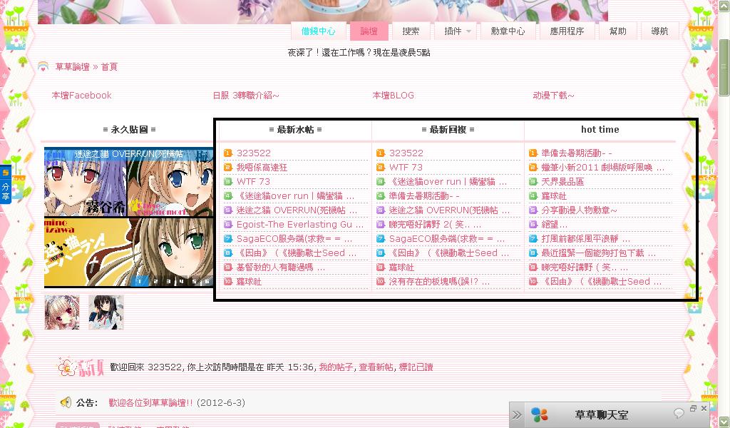Screen dimensions: 730x428
Task: Open 最近搵緊一個能夠打包下載 thread
Action: [x=598, y=253]
